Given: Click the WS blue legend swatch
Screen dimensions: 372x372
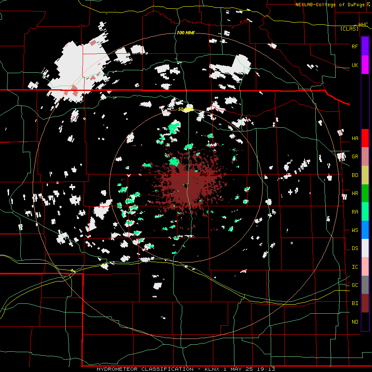Looking at the screenshot, I should [x=365, y=230].
